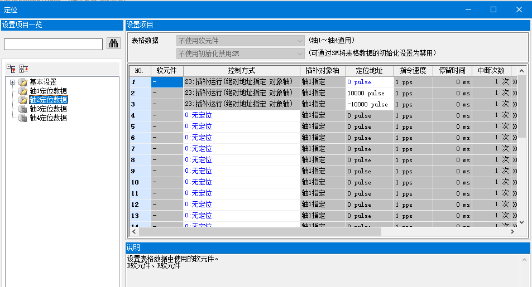Viewport: 532px width, 287px height.
Task: Click the search text input field
Action: 53,44
